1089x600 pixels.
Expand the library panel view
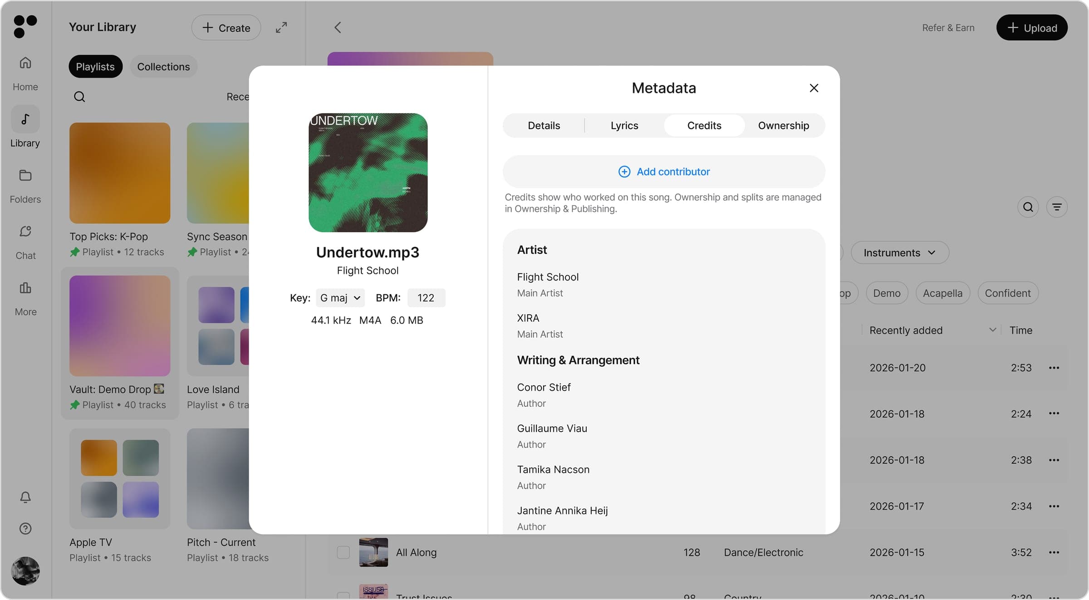(281, 28)
